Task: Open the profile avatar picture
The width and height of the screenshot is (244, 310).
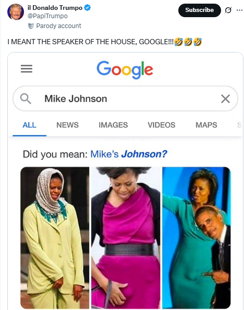Action: point(15,11)
